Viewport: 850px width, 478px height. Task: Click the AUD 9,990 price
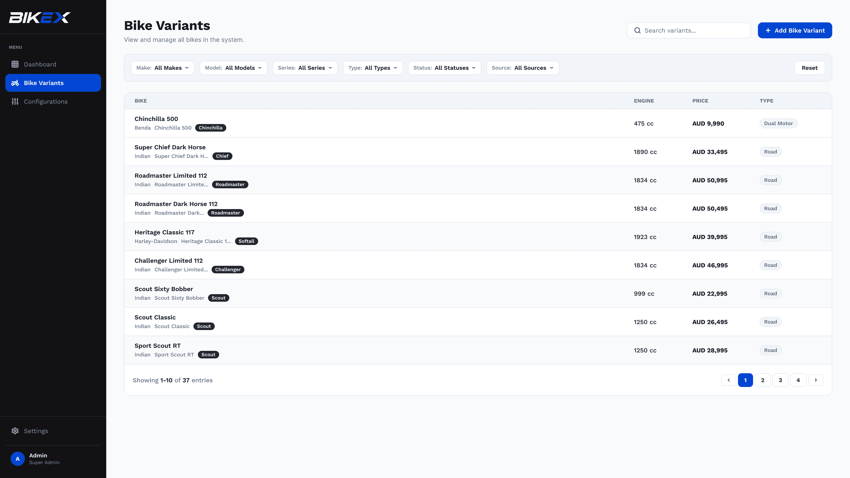tap(708, 123)
